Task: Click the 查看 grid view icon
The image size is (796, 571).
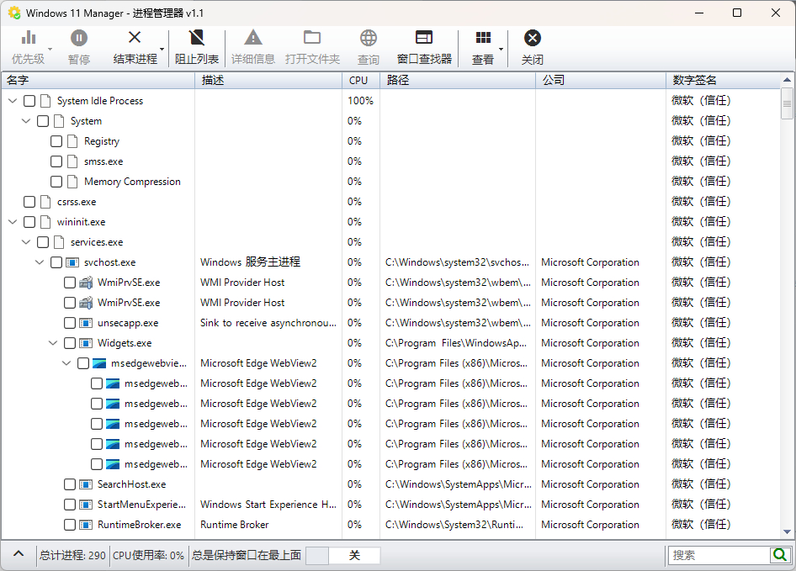Action: [x=483, y=38]
